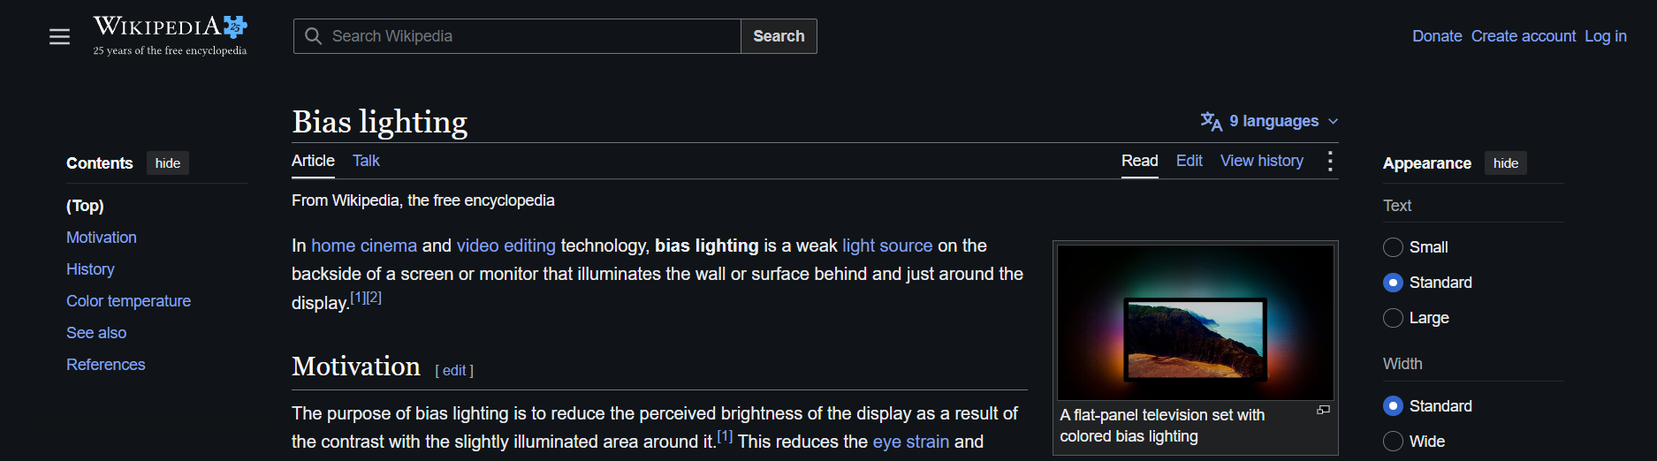Click the Search button

[x=779, y=36]
